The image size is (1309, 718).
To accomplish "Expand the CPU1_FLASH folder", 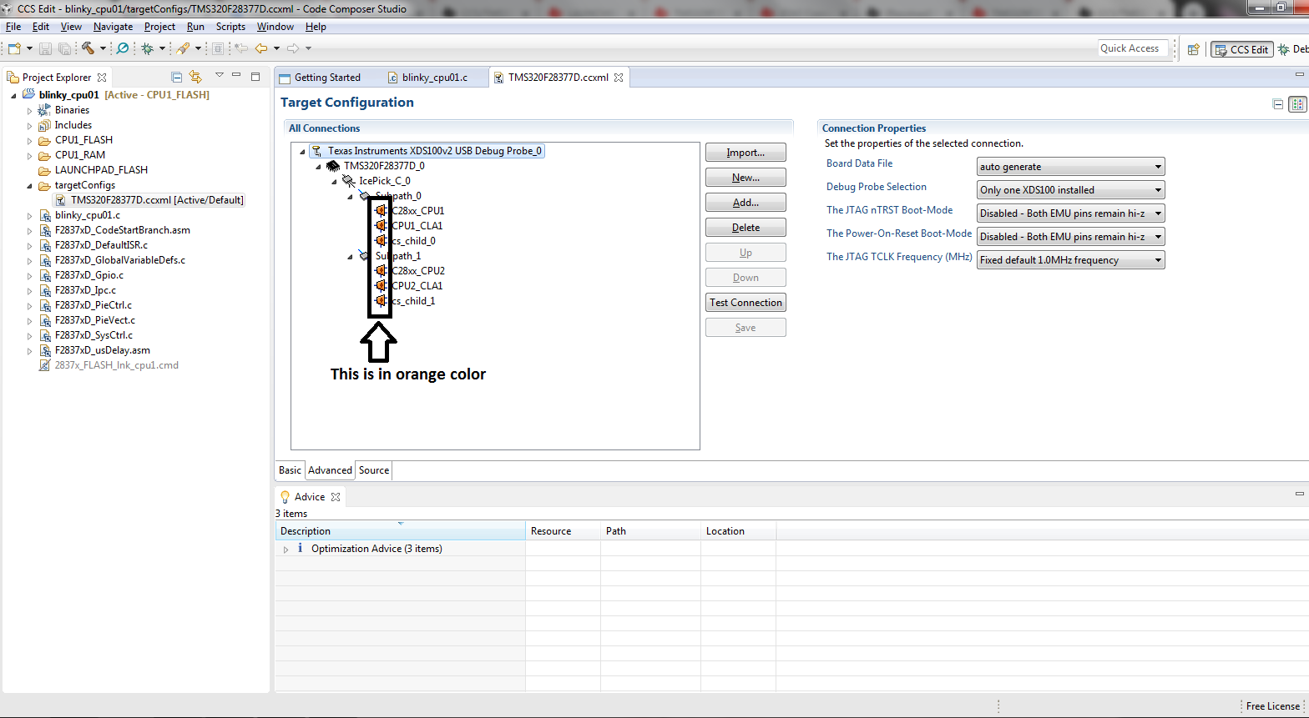I will pyautogui.click(x=30, y=140).
